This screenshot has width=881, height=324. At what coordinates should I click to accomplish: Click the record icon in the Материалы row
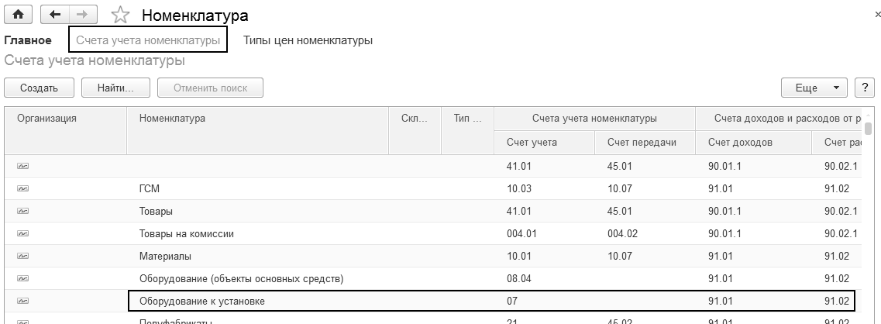pos(23,256)
